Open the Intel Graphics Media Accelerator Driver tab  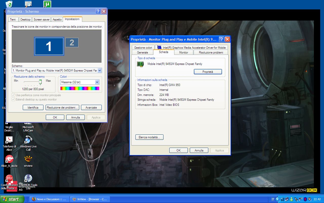[191, 47]
